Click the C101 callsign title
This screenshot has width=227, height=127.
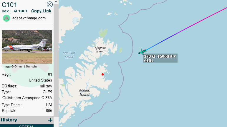pos(9,5)
